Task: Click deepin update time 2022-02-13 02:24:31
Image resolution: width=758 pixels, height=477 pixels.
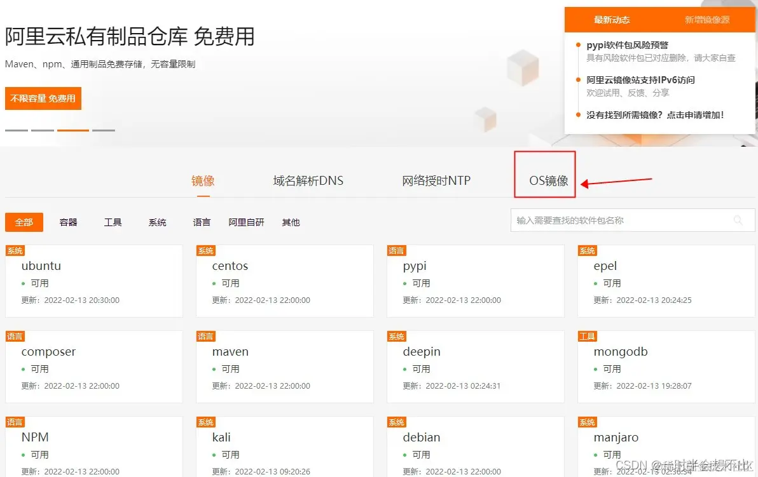Action: (x=463, y=386)
